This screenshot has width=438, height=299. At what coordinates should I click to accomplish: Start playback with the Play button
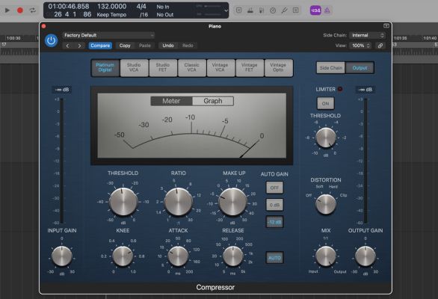(x=7, y=10)
